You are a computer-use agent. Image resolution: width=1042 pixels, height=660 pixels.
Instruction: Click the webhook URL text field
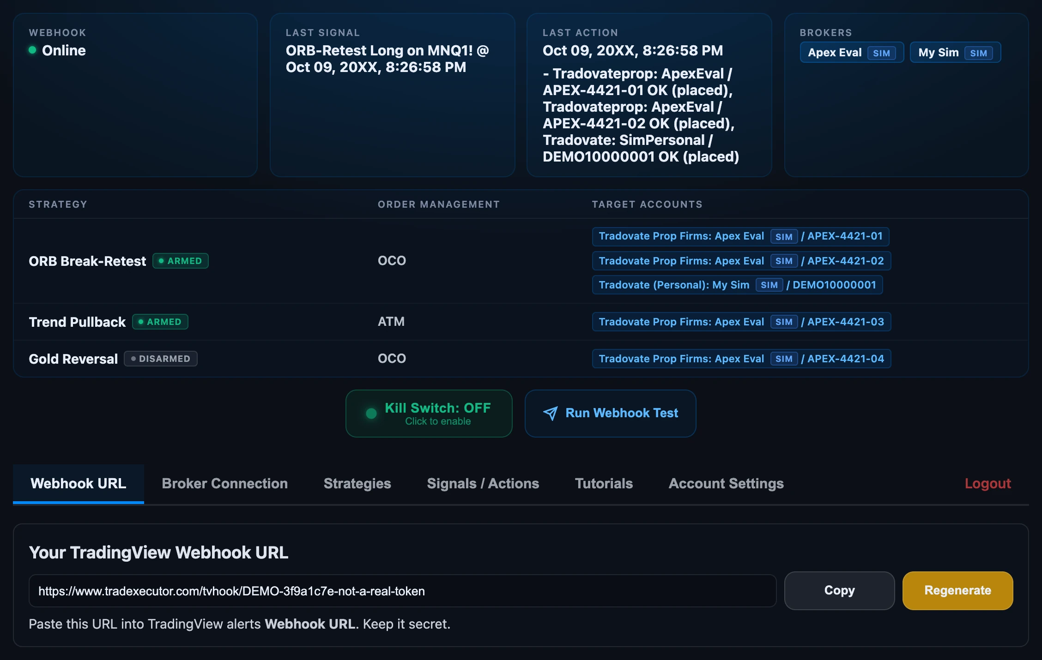click(402, 591)
